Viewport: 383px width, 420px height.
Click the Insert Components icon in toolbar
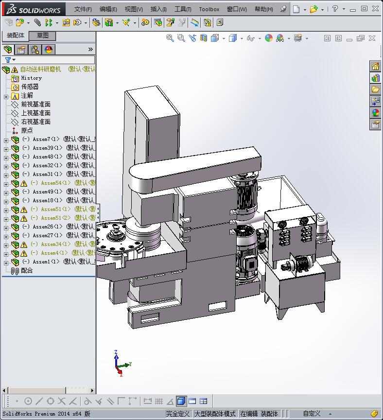pyautogui.click(x=19, y=22)
